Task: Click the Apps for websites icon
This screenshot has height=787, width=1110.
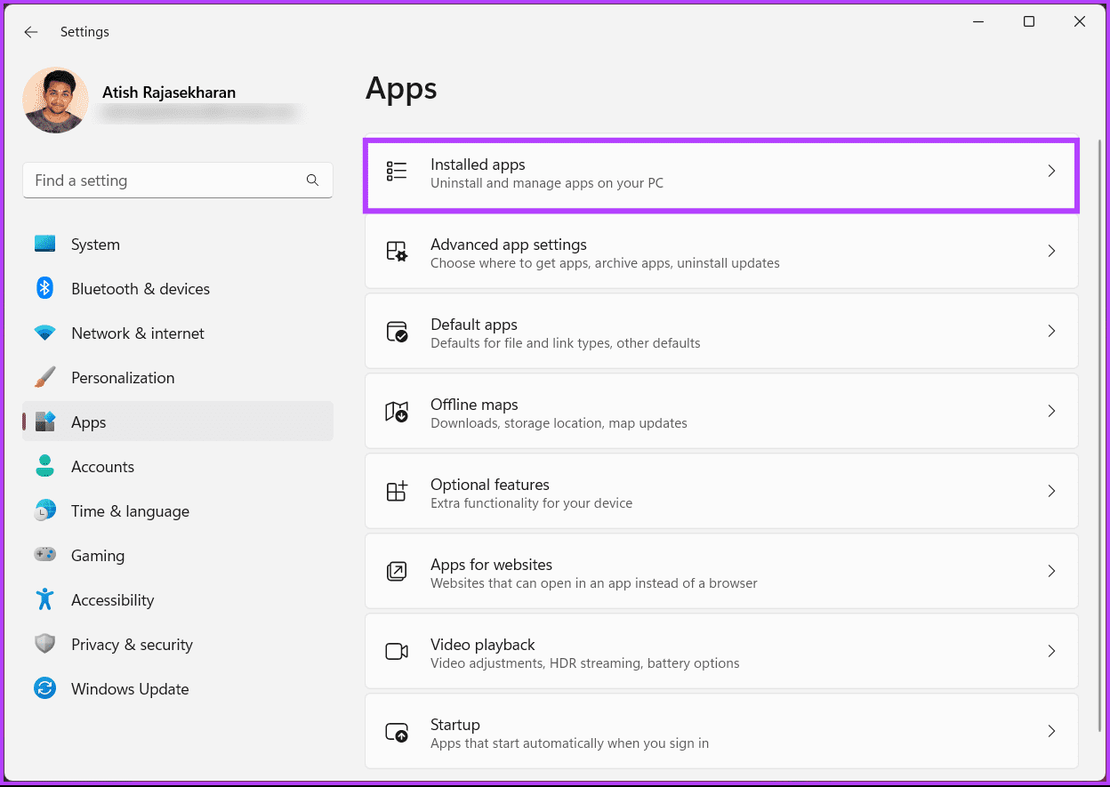Action: [397, 572]
